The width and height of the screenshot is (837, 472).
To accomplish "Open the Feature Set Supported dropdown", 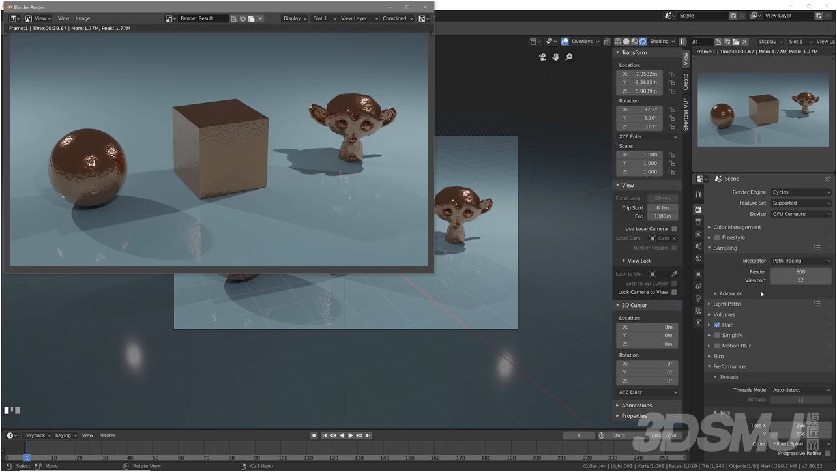I will pos(801,203).
